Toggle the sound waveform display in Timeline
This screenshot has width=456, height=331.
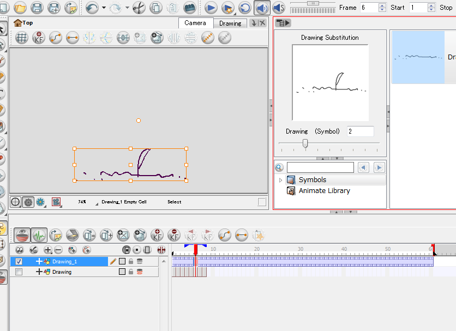click(x=39, y=235)
